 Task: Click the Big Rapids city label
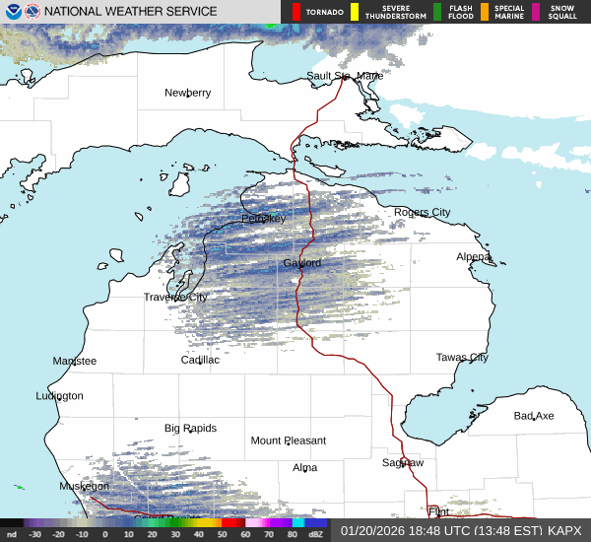click(x=190, y=428)
